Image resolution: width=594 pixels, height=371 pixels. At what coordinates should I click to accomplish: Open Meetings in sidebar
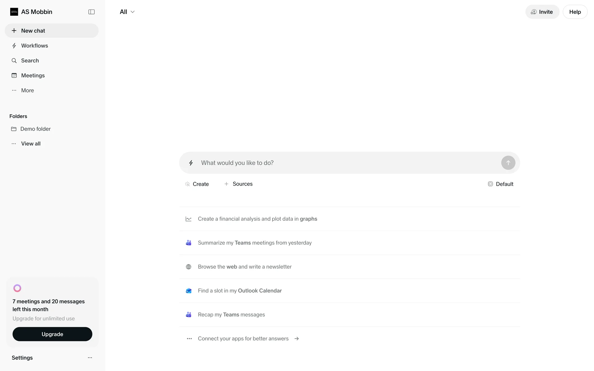point(33,75)
